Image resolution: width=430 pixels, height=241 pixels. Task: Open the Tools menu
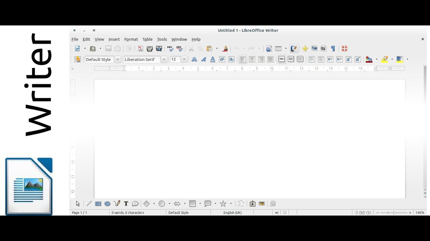pyautogui.click(x=162, y=39)
